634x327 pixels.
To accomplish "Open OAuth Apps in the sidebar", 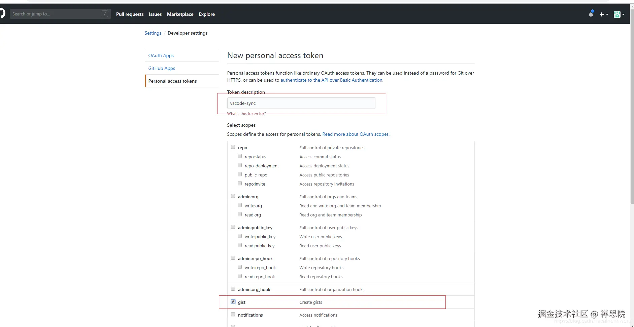I will [161, 55].
